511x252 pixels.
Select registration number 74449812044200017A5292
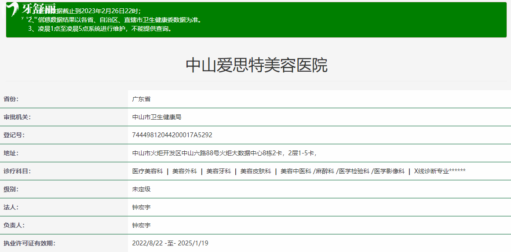click(172, 135)
